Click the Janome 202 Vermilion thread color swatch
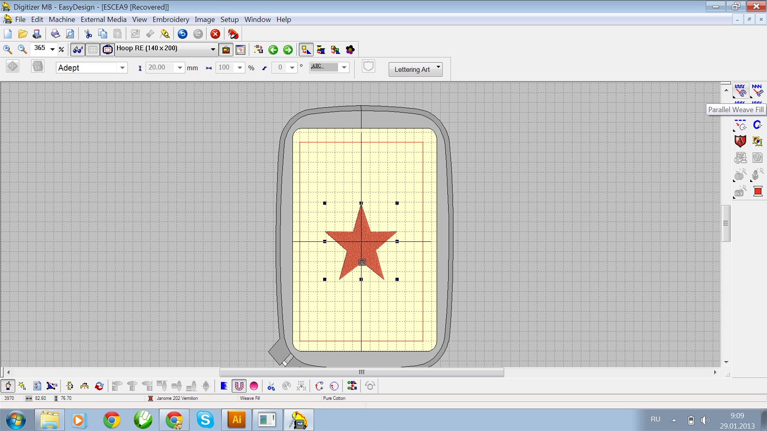767x431 pixels. click(151, 398)
